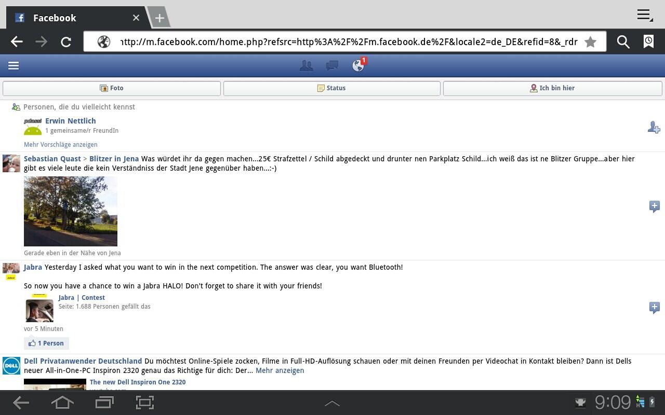Open friend requests icon
Image resolution: width=665 pixels, height=415 pixels.
(x=306, y=65)
